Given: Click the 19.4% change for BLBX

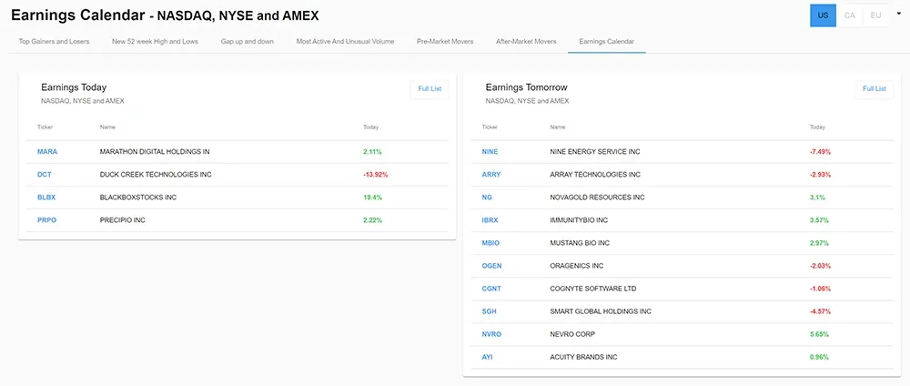Looking at the screenshot, I should [x=372, y=198].
